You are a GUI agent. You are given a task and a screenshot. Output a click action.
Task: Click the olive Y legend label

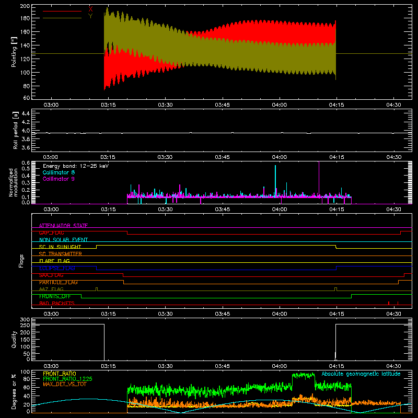(90, 16)
